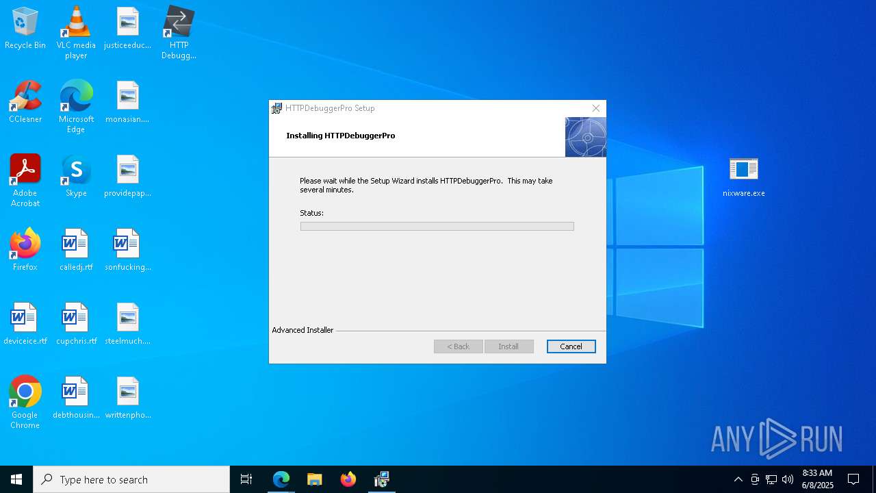Click the disabled Install button
Image resolution: width=876 pixels, height=493 pixels.
pyautogui.click(x=508, y=346)
